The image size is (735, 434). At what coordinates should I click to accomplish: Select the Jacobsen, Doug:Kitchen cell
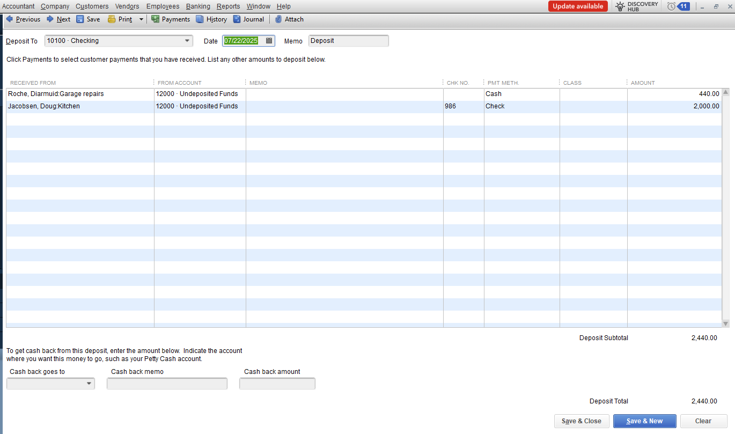80,106
